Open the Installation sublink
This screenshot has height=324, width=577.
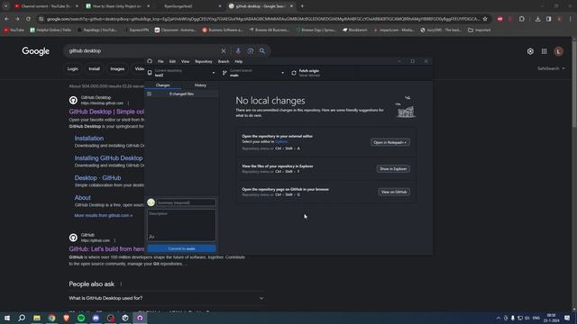pyautogui.click(x=89, y=139)
